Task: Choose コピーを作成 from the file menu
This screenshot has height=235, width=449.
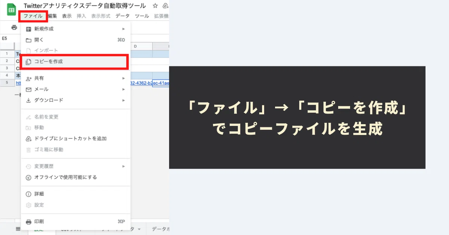Action: [75, 62]
